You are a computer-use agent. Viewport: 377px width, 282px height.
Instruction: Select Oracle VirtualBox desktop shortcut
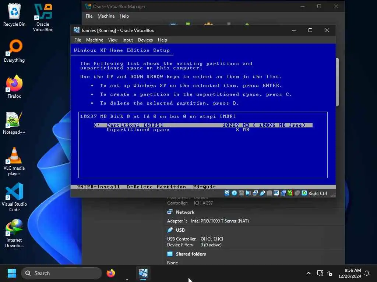[x=43, y=18]
